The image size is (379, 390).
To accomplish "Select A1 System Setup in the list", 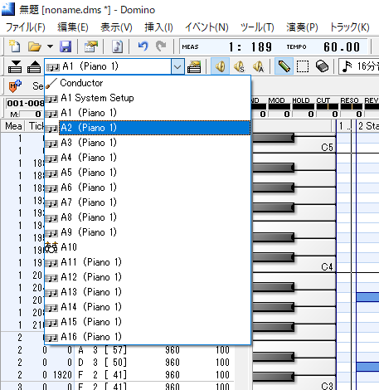I will click(x=148, y=98).
